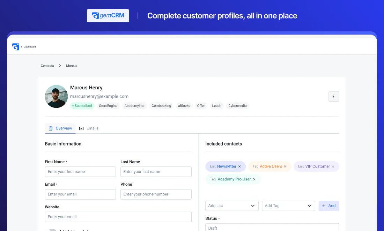Screen dimensions: 384x231
Task: Focus the Email input field
Action: 80,194
